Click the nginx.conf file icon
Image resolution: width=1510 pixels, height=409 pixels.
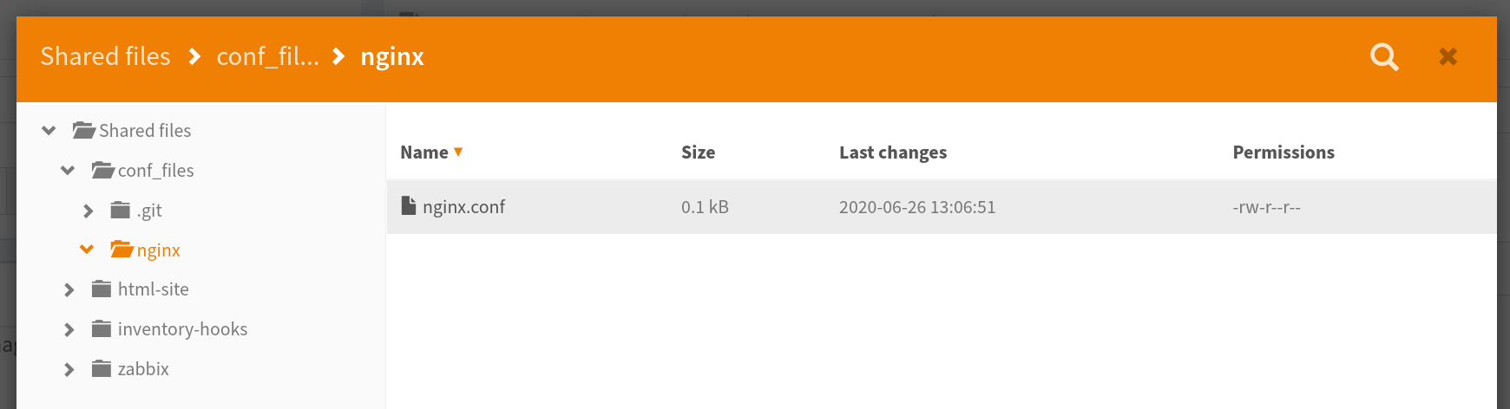tap(409, 205)
